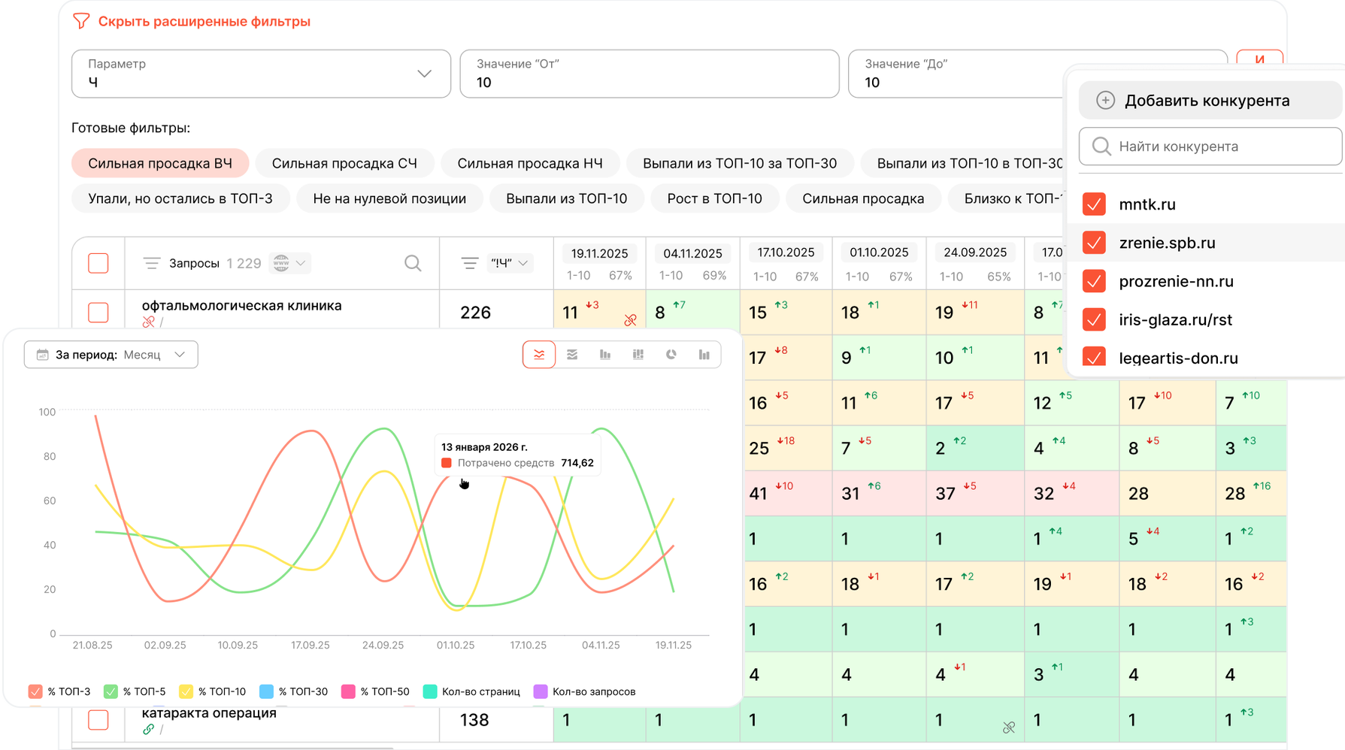Screen dimensions: 1345x750
Task: Select the line chart view icon
Action: click(539, 355)
